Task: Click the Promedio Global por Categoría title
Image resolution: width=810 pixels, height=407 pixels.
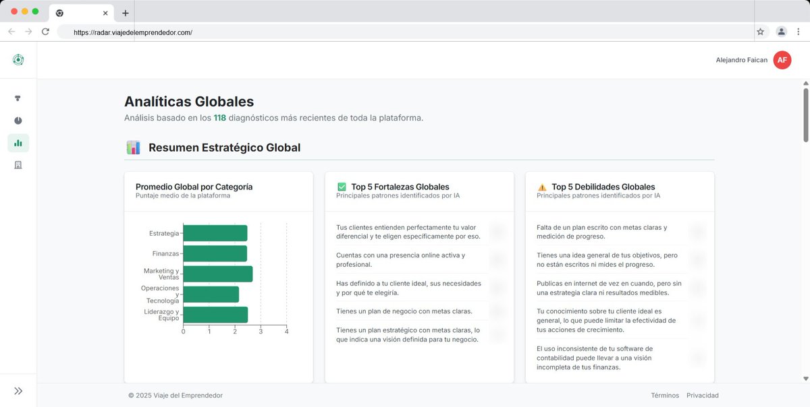Action: pyautogui.click(x=194, y=187)
